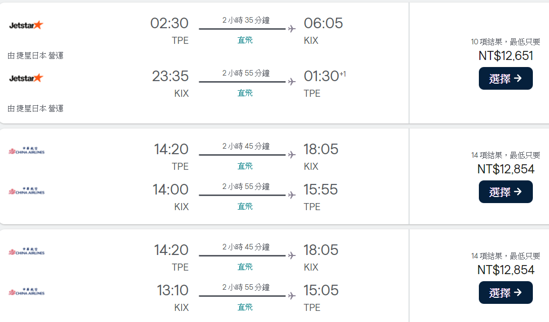Viewport: 549px width, 322px height.
Task: Click China Airlines logo on 13:10 KIX return
Action: tap(27, 292)
